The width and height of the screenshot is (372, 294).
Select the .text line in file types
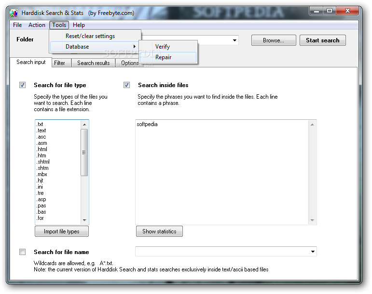pos(41,130)
